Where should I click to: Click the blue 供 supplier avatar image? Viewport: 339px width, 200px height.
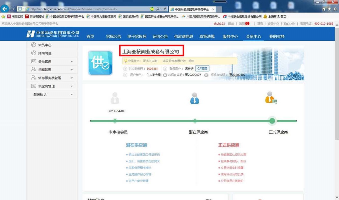[x=100, y=63]
